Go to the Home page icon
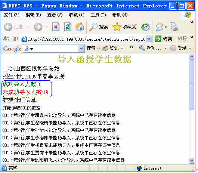This screenshot has height=173, width=198. click(80, 27)
